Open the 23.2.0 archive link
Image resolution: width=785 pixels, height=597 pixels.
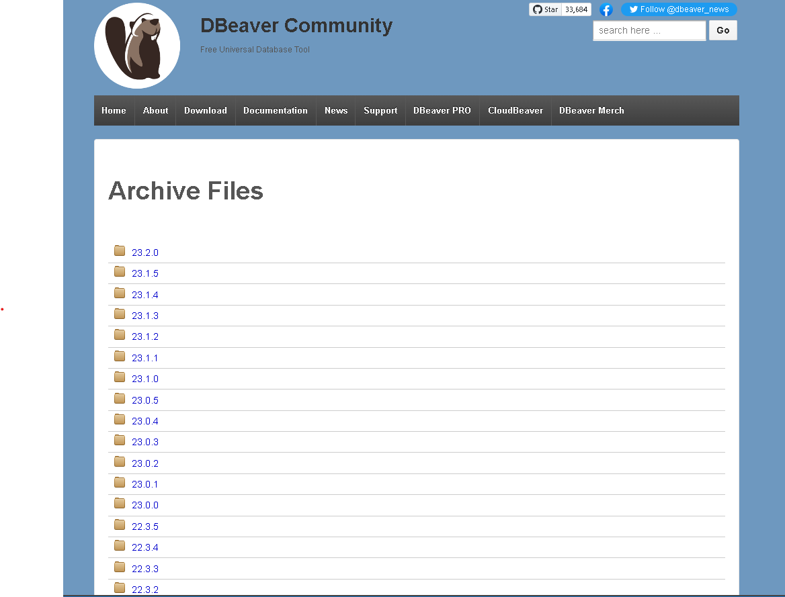point(145,252)
